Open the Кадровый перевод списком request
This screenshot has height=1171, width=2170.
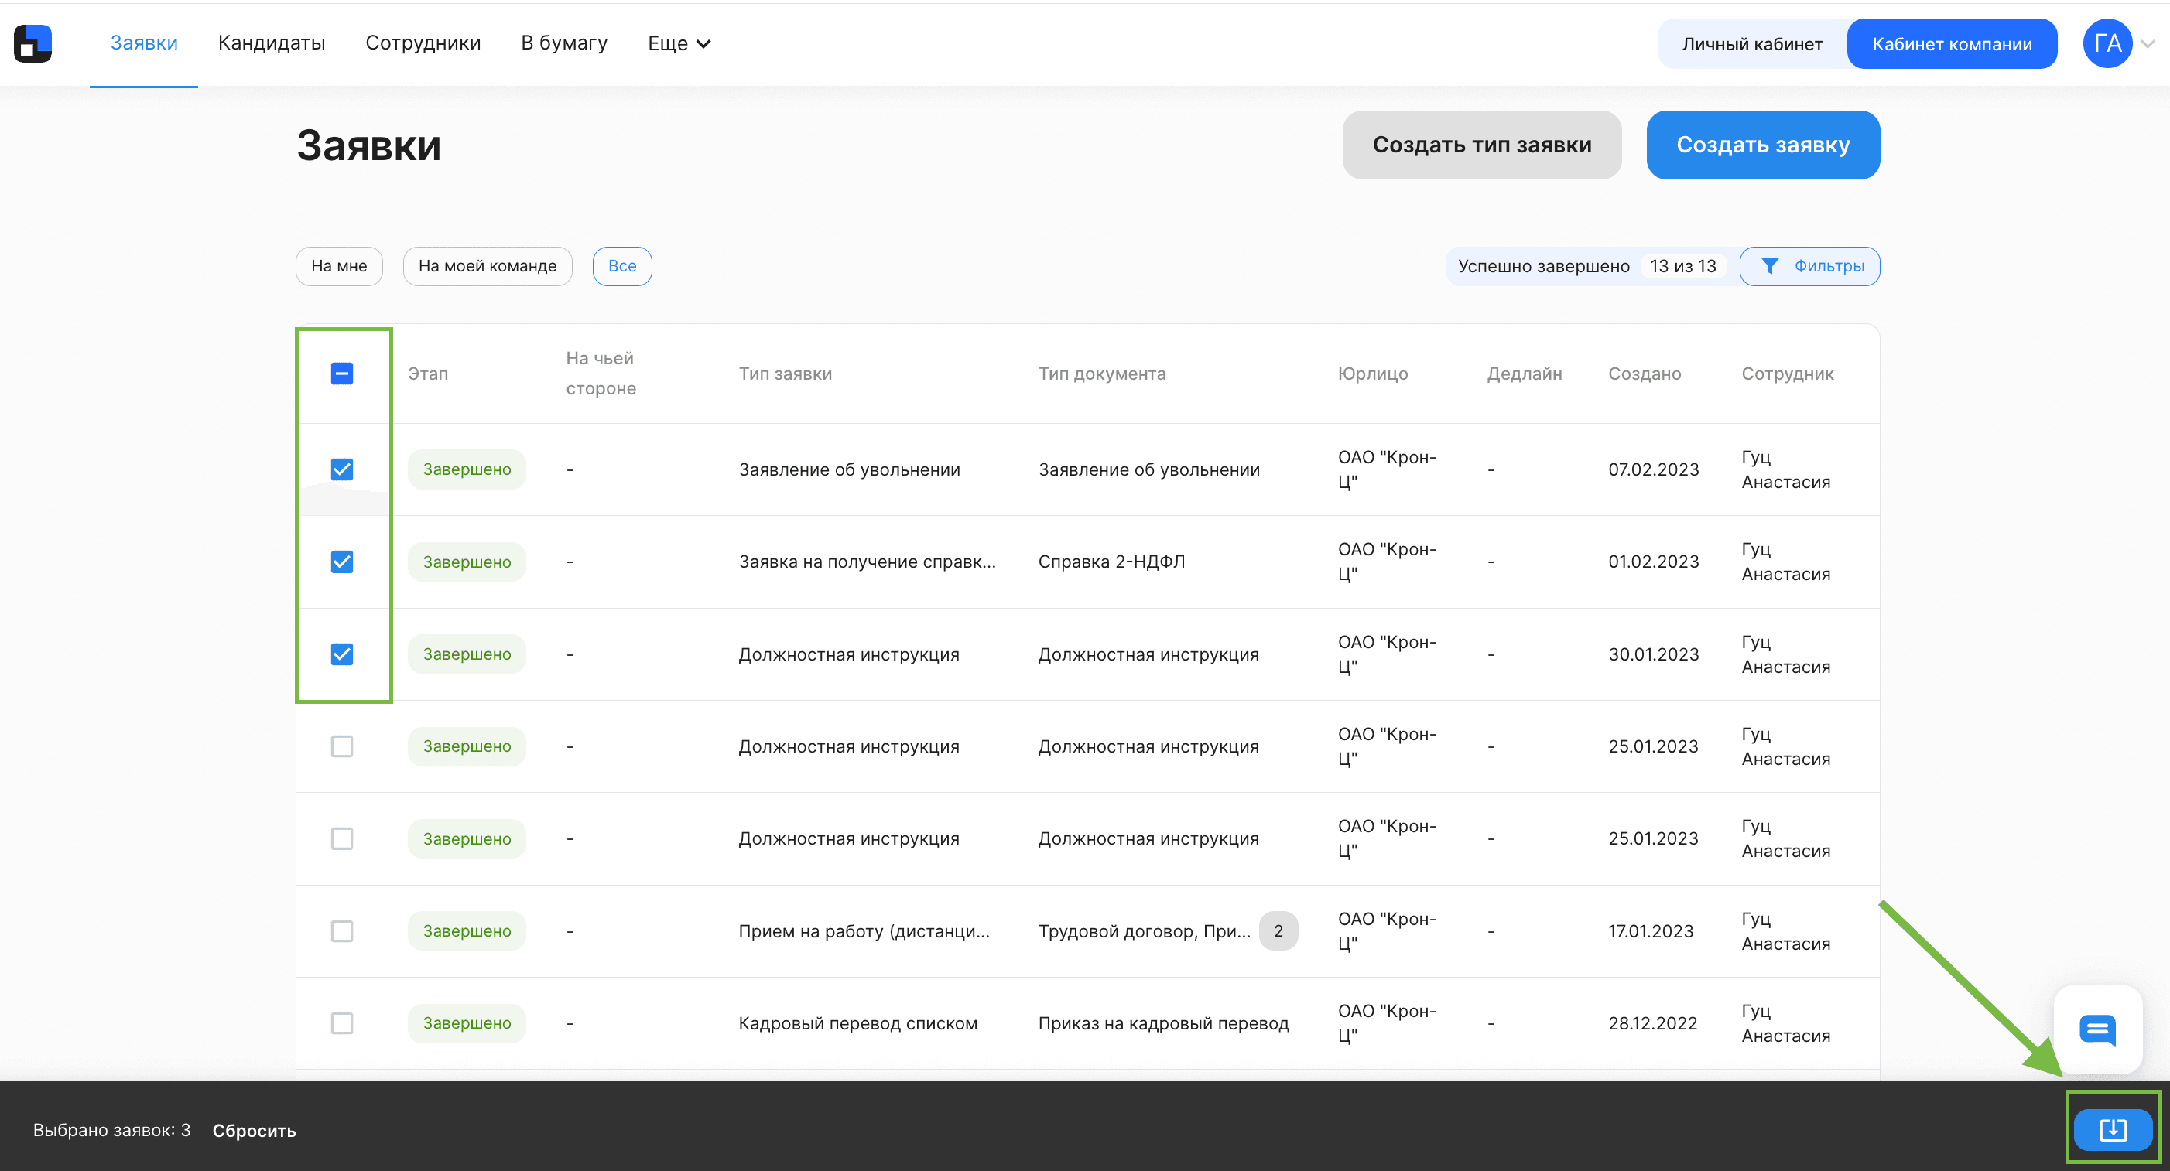click(857, 1024)
